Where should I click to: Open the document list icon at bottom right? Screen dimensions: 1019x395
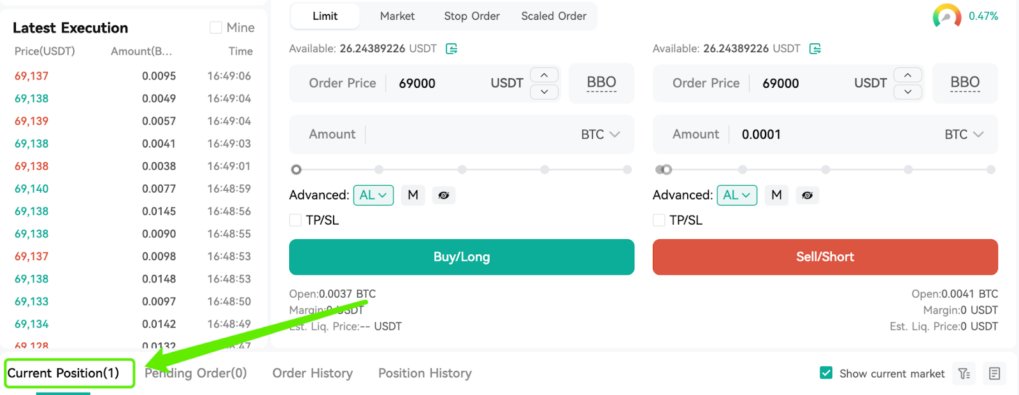[x=994, y=373]
